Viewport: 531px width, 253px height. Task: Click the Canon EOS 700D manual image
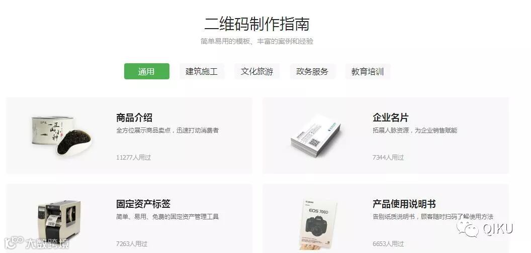(317, 224)
